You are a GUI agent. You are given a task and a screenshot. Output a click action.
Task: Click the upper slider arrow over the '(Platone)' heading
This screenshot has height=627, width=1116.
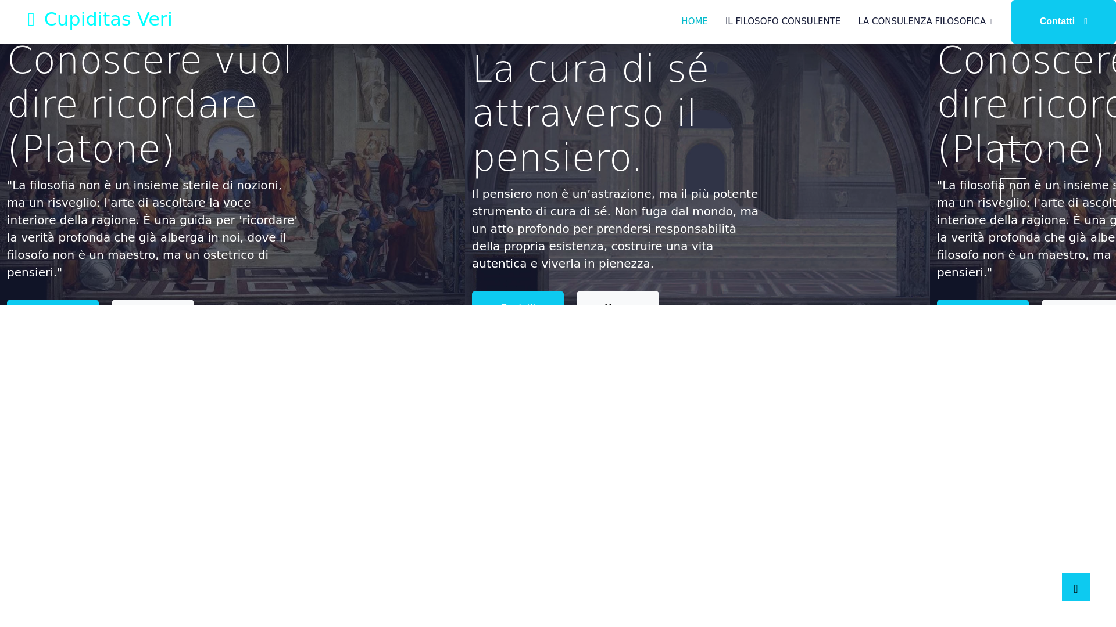click(1013, 157)
